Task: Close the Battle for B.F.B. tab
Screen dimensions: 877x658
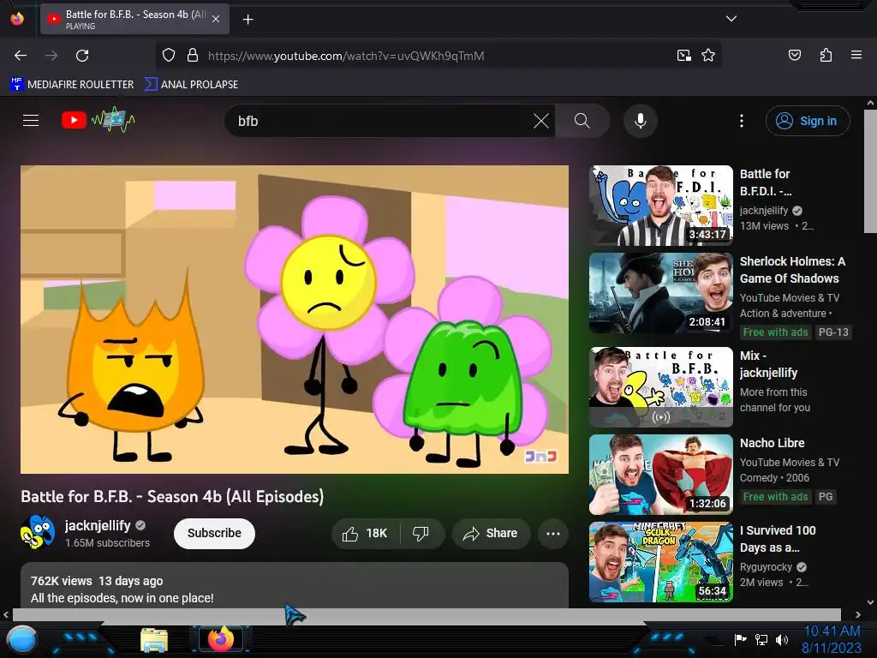Action: point(216,19)
